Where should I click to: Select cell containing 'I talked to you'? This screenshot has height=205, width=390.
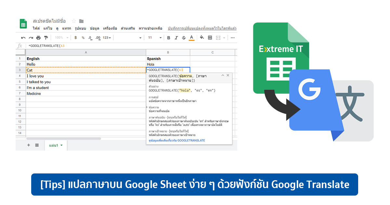[86, 82]
